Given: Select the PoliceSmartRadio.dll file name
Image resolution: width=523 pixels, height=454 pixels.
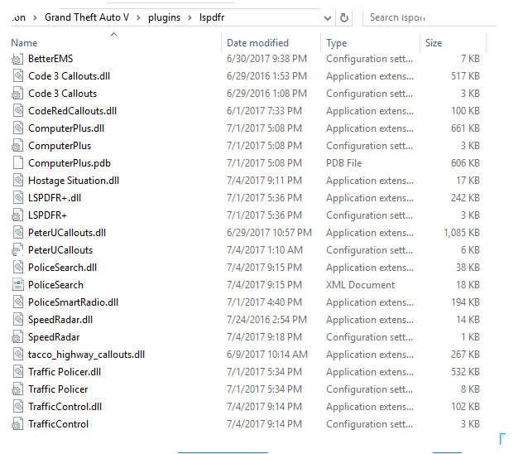Looking at the screenshot, I should tap(74, 302).
